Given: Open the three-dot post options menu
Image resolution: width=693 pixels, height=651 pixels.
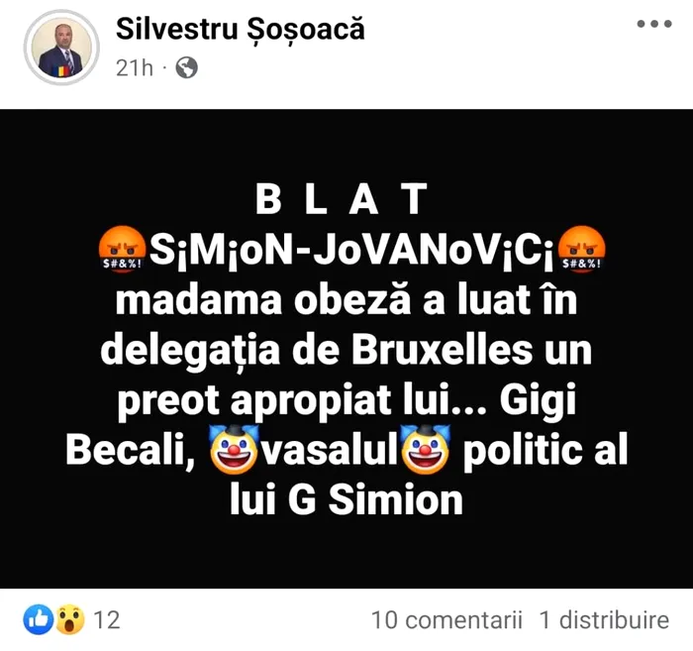Looking at the screenshot, I should (x=654, y=24).
